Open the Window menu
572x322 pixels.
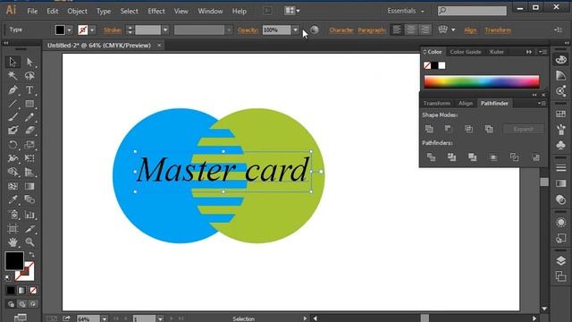pyautogui.click(x=210, y=12)
